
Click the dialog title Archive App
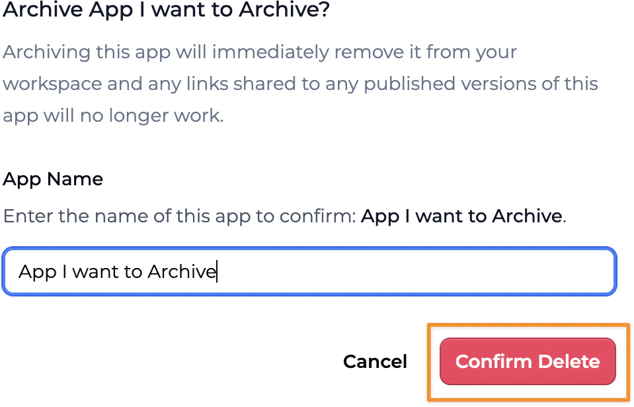pos(165,11)
